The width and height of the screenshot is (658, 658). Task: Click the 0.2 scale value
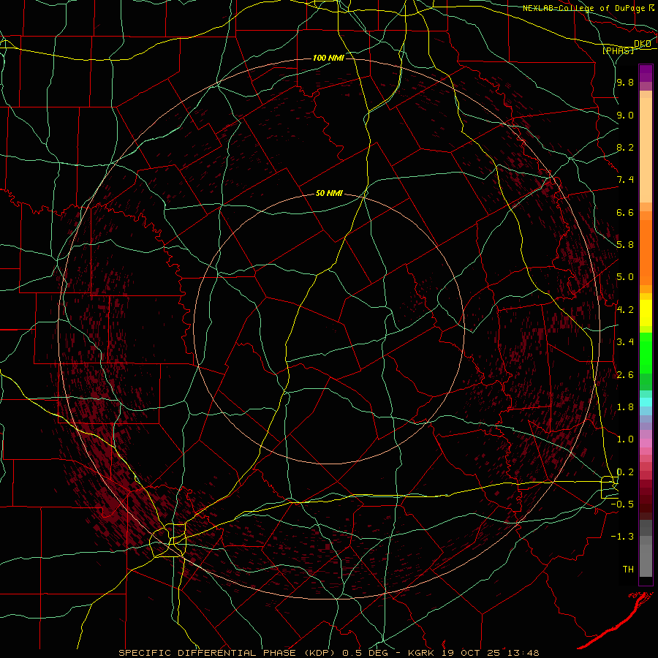(625, 472)
